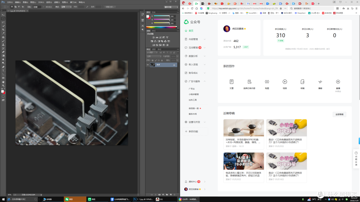
Task: Toggle the anti-alias checkbox in options bar
Action: 44,7
